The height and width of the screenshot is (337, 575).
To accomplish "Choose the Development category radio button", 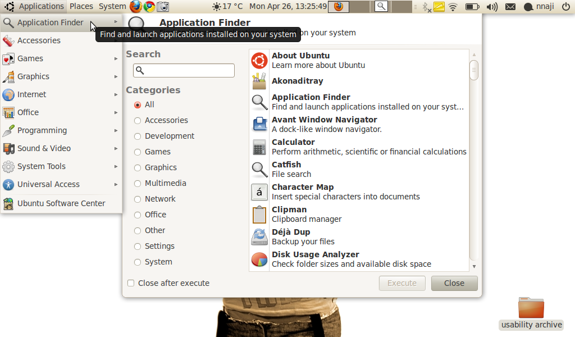I will 138,136.
